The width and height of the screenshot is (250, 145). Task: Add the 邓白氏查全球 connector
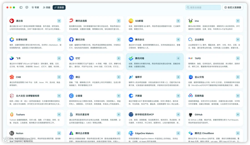tap(119, 115)
